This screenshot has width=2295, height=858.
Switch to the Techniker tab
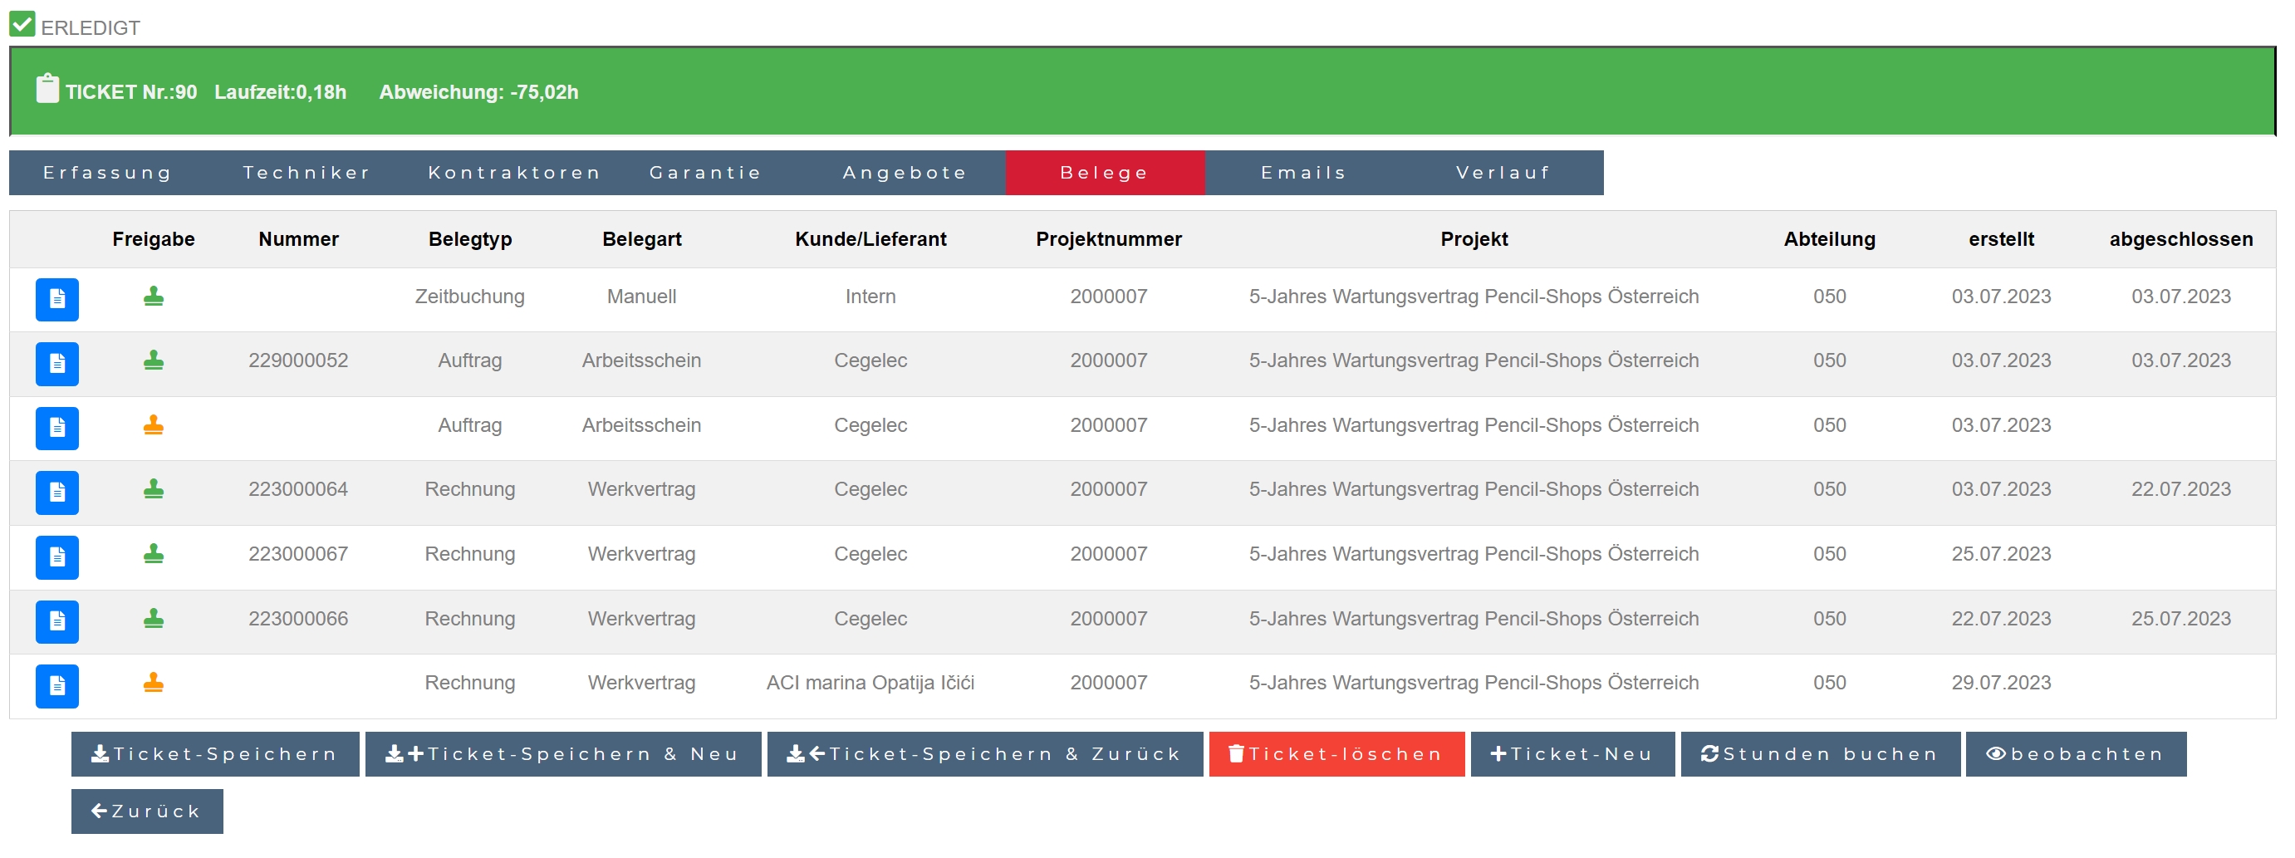(x=307, y=173)
